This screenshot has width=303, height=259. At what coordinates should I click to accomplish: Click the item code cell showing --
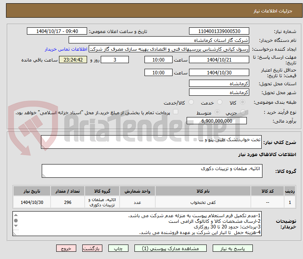(x=267, y=202)
